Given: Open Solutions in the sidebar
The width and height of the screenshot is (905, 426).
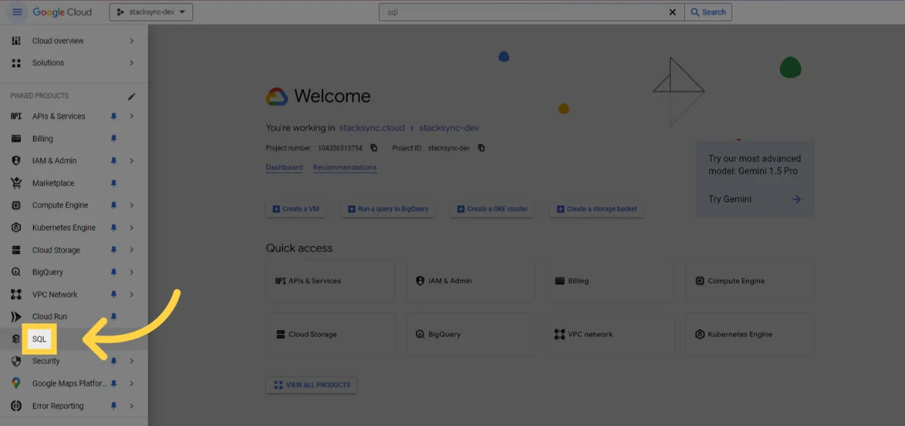Looking at the screenshot, I should [x=48, y=63].
